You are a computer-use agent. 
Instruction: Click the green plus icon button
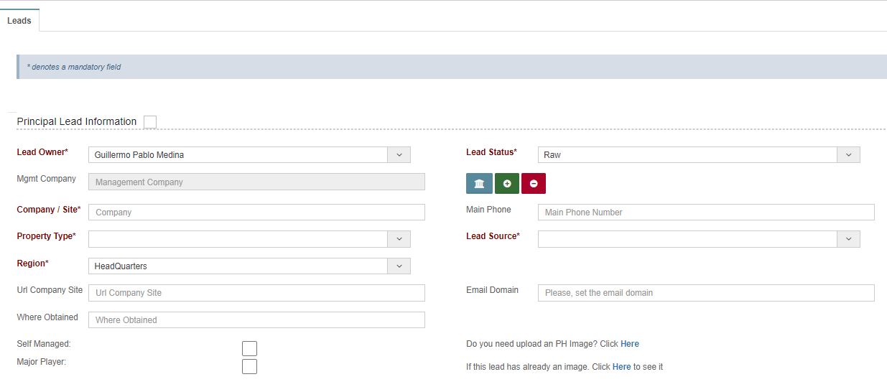[506, 184]
